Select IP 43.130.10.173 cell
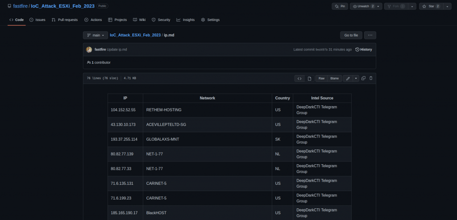 pos(125,125)
